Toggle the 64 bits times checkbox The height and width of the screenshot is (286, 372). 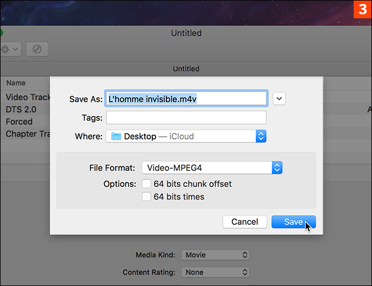click(147, 197)
